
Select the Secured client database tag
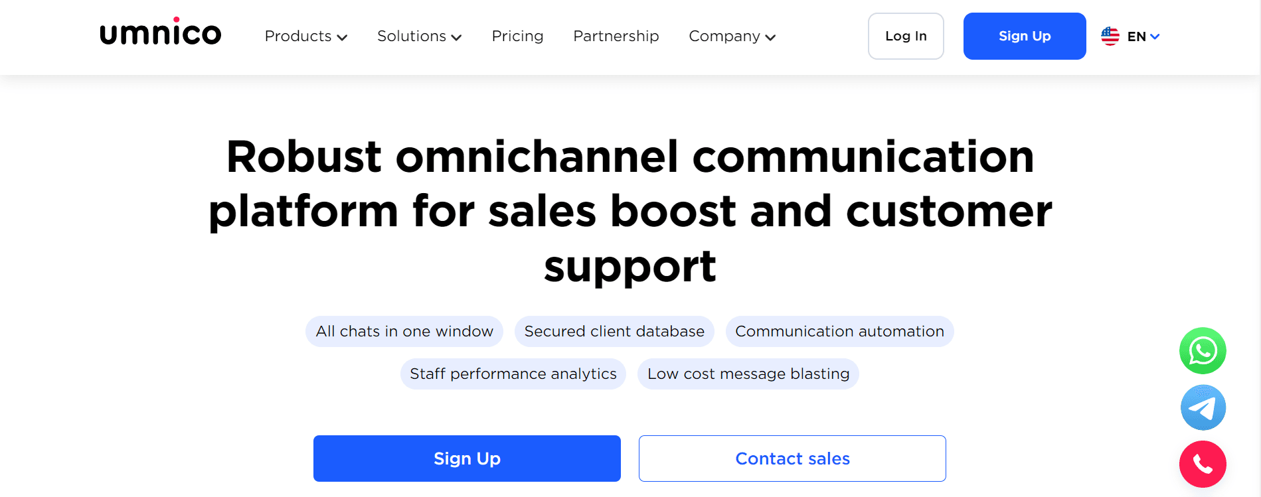(x=614, y=331)
